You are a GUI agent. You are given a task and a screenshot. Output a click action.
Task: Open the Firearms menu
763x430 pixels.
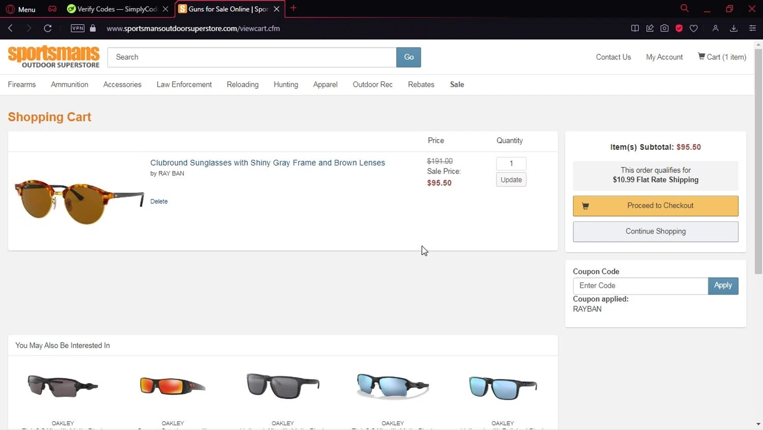(22, 84)
